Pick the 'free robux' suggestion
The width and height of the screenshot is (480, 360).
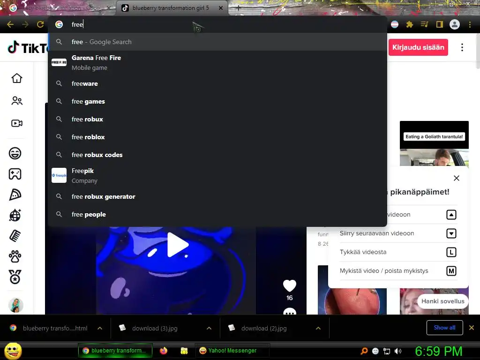tap(217, 119)
